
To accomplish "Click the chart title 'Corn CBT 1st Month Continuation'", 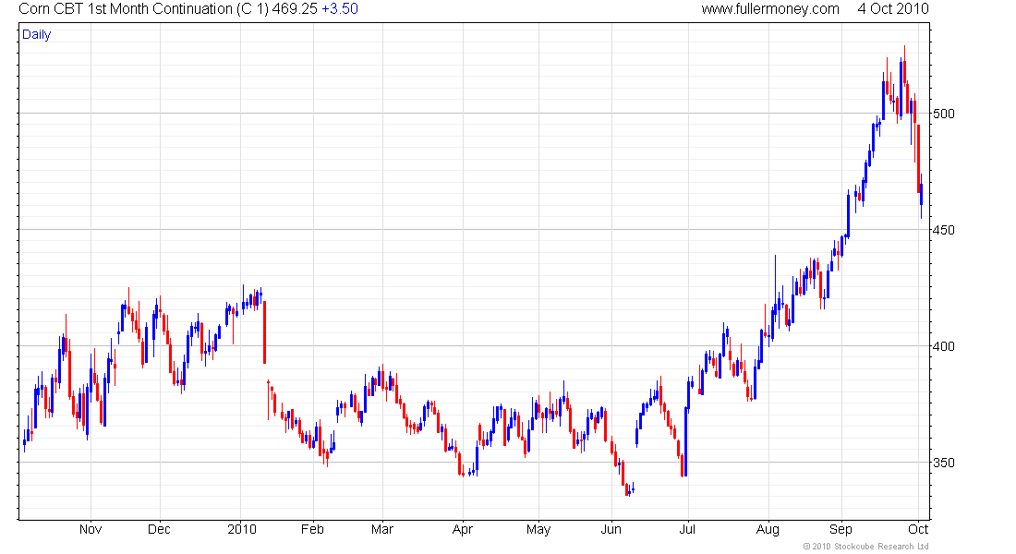I will point(126,9).
